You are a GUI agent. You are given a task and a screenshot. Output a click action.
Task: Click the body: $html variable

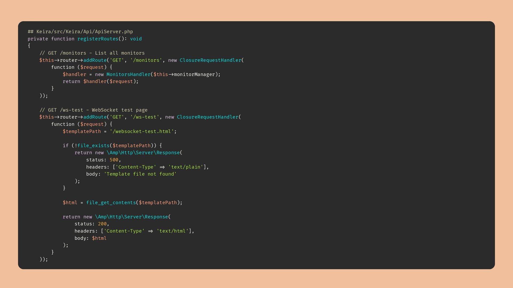point(99,238)
